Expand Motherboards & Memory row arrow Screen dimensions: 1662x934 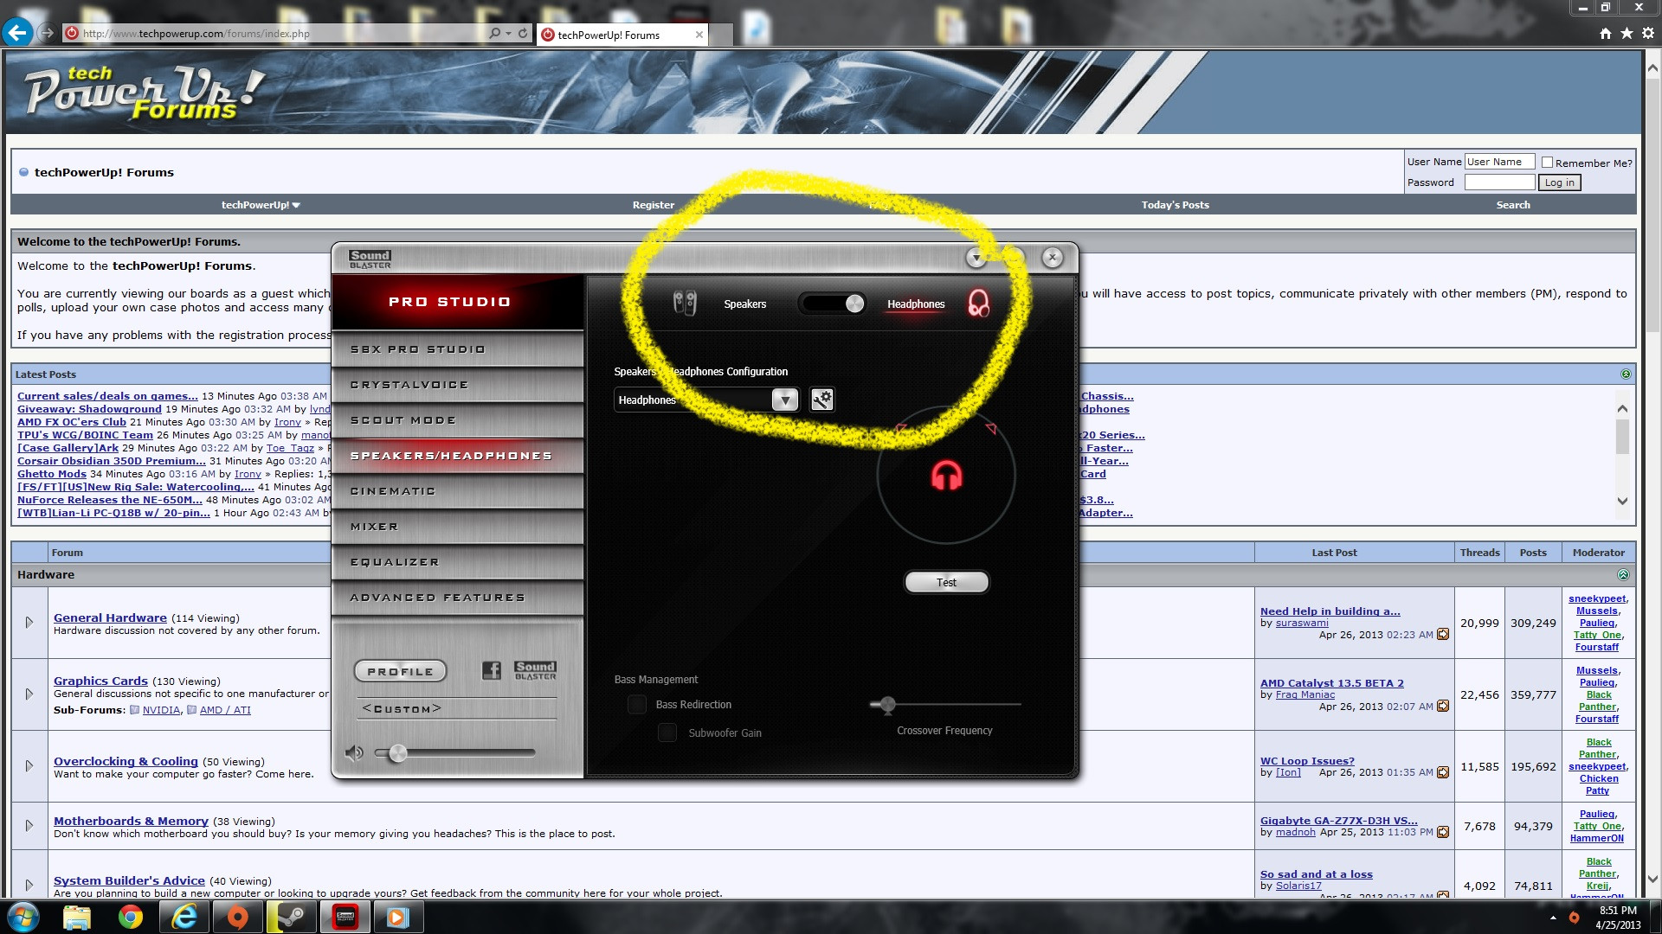point(29,826)
